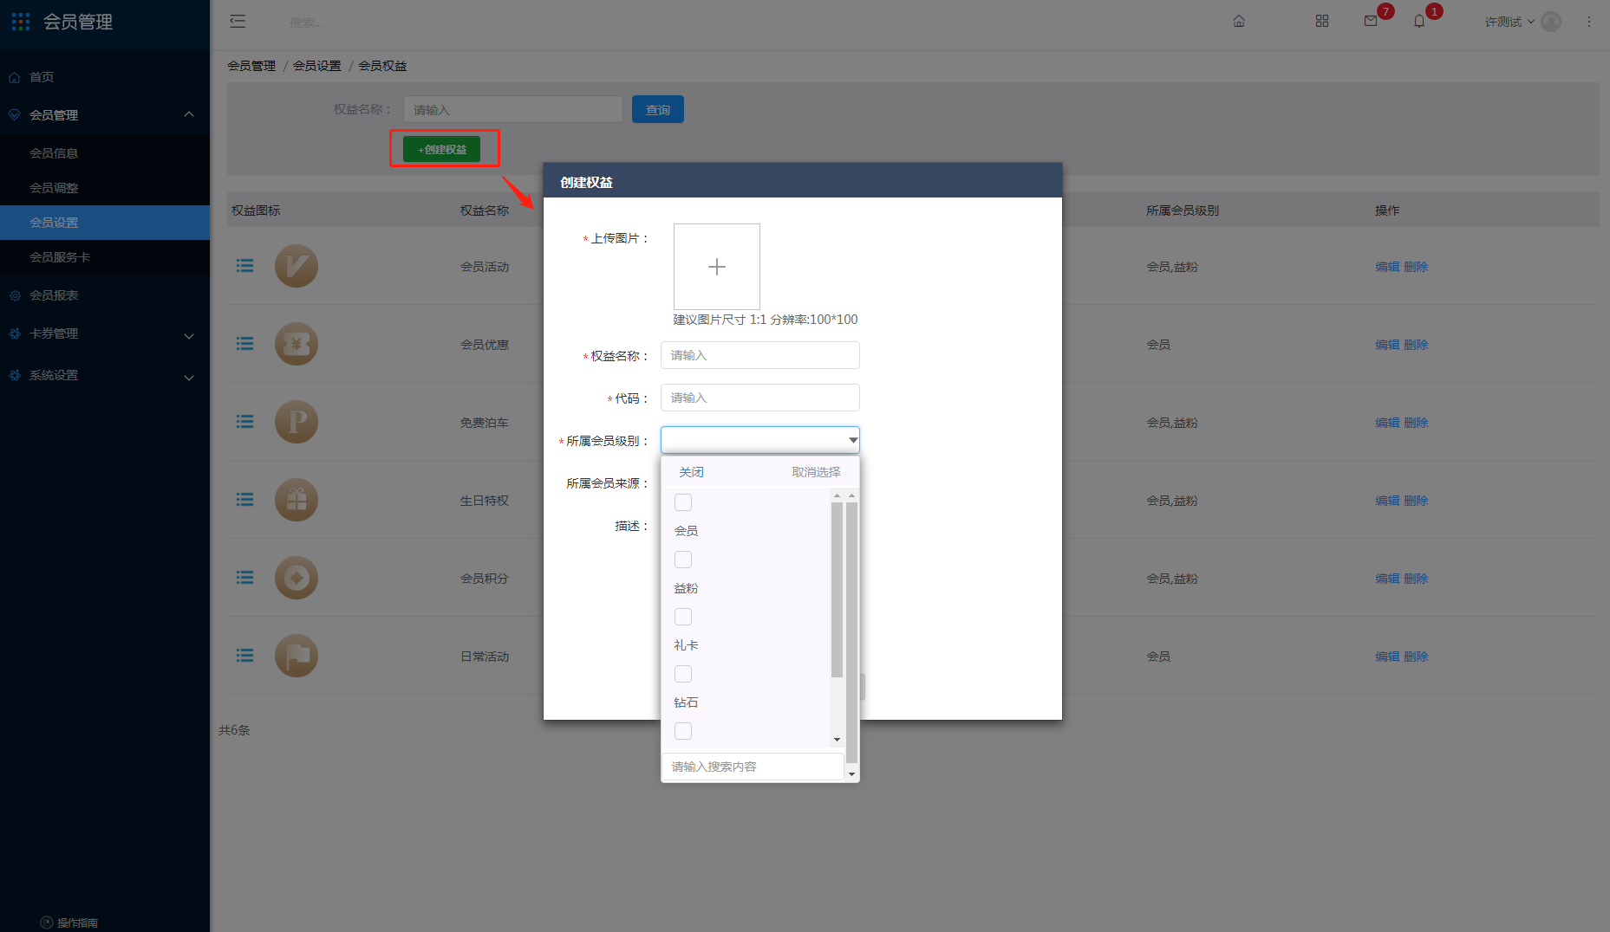Open the app grid icon beside 会员管理 title
Image resolution: width=1610 pixels, height=932 pixels.
[21, 22]
